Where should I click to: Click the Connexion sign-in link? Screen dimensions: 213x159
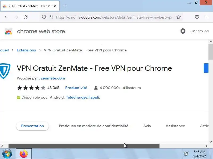tap(199, 31)
